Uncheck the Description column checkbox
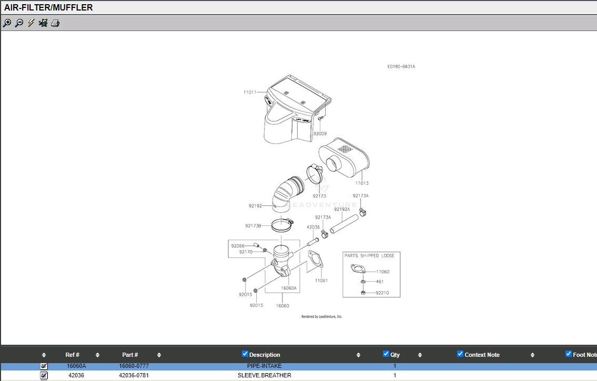Viewport: 597px width, 381px height. (245, 354)
